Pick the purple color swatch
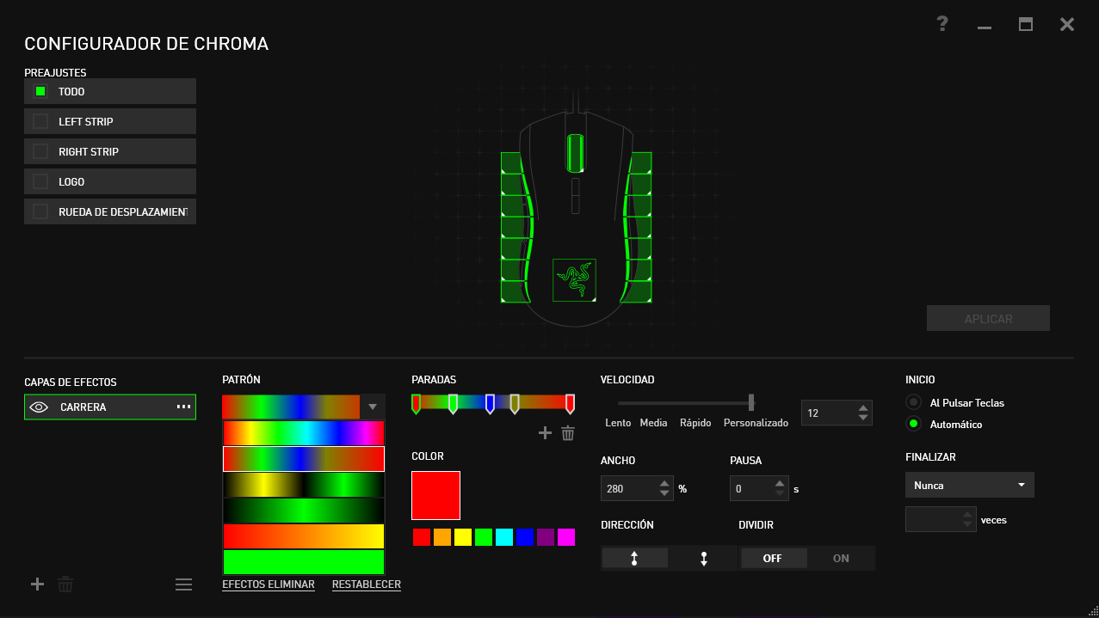1099x618 pixels. [546, 537]
